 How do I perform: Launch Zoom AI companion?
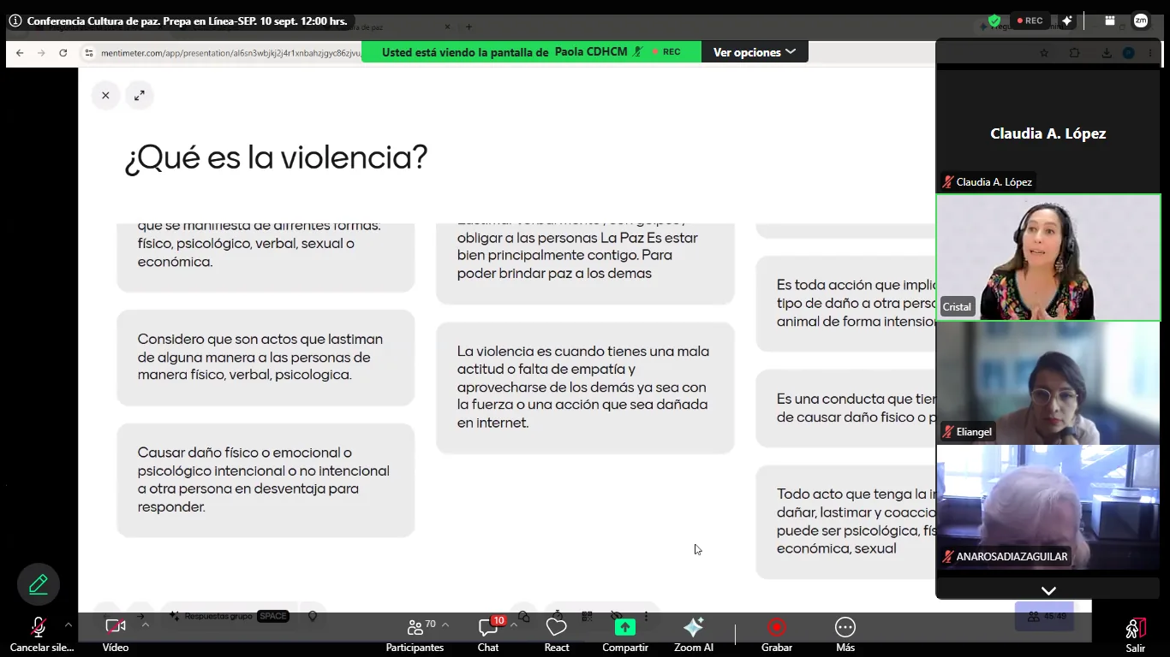click(694, 634)
